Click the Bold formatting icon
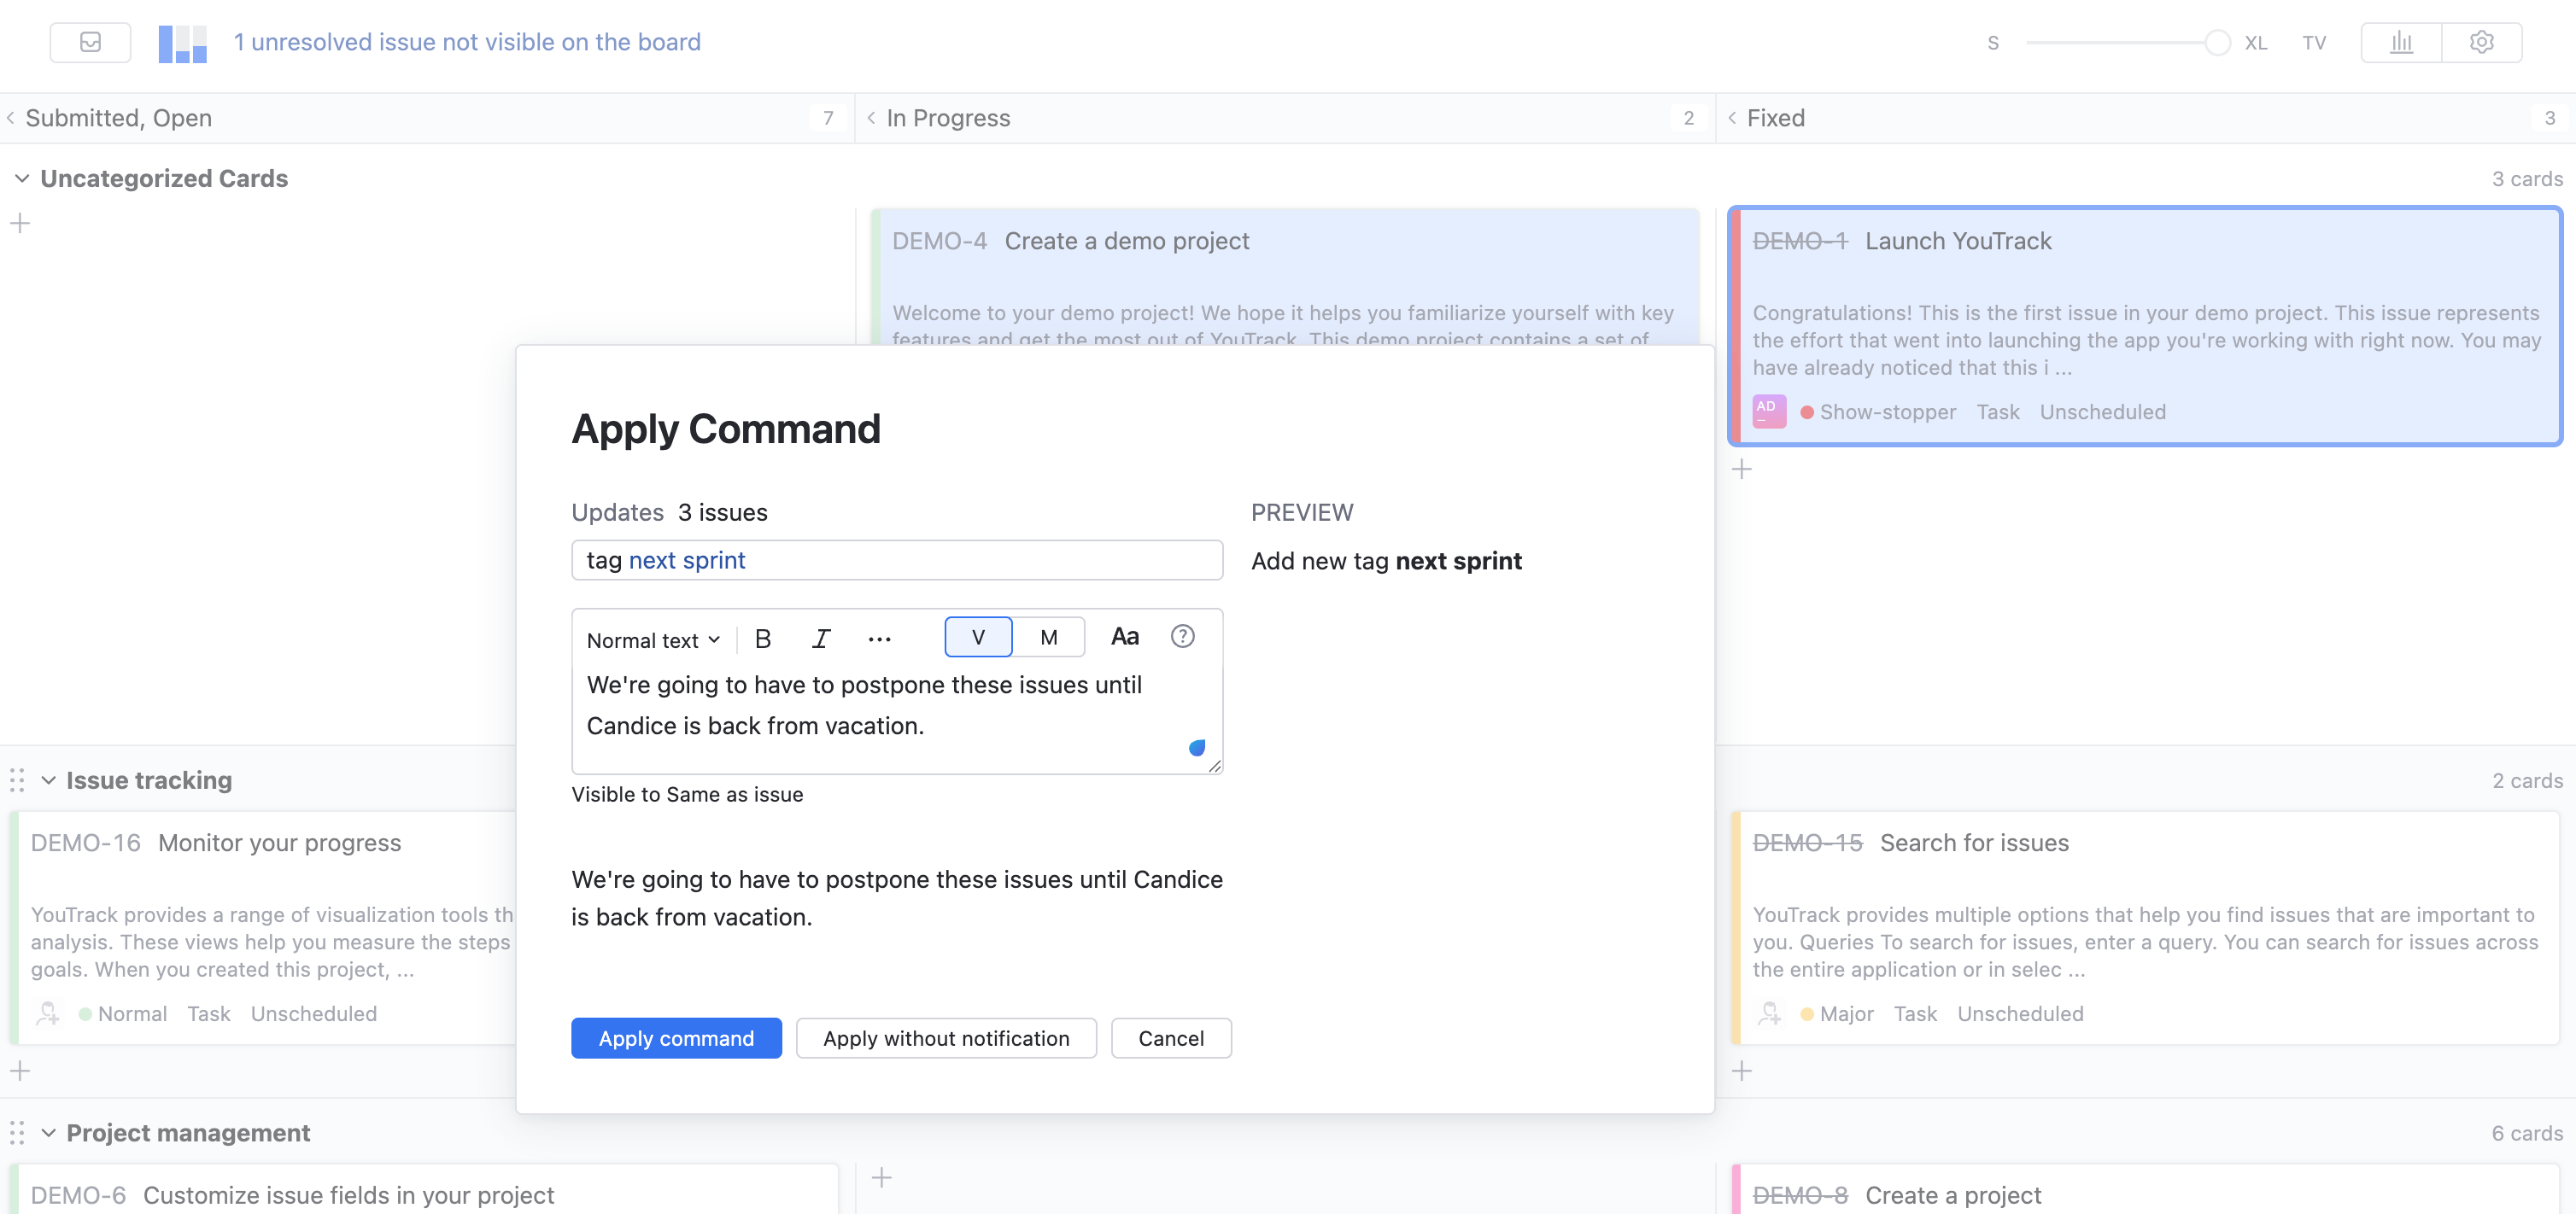The image size is (2576, 1214). coord(763,639)
